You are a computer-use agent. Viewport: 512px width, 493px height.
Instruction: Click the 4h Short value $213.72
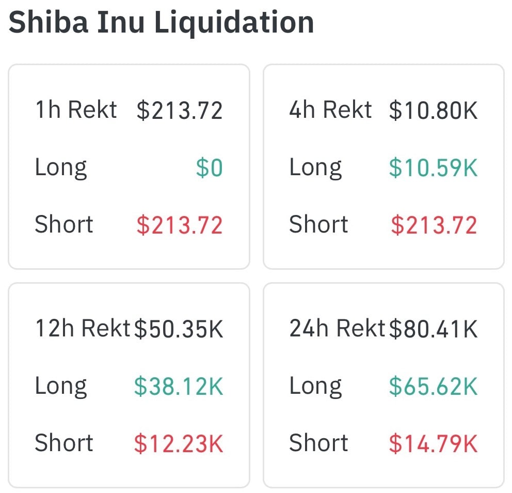point(434,226)
